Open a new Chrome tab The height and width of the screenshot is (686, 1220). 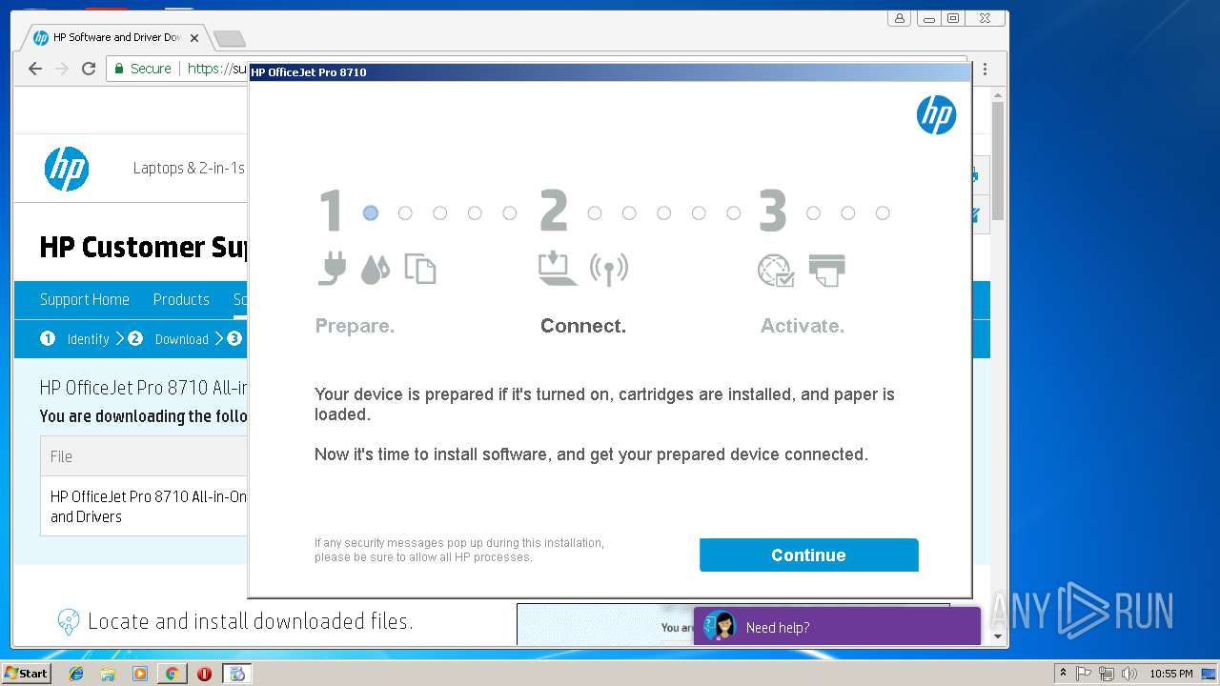229,38
